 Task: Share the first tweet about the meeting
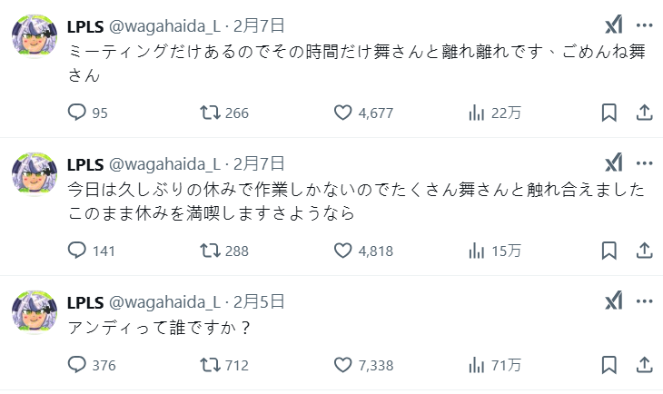tap(644, 113)
